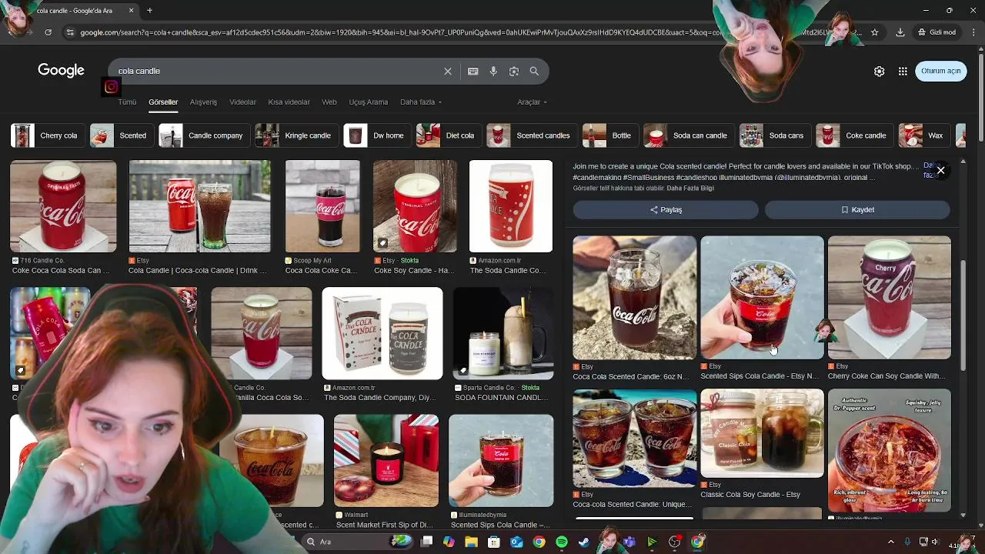The height and width of the screenshot is (554, 985).
Task: Open Steam from the taskbar
Action: tap(584, 542)
